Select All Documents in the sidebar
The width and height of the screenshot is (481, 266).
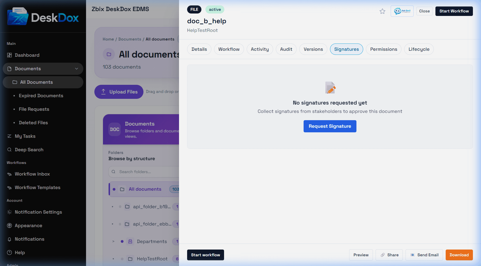[43, 82]
